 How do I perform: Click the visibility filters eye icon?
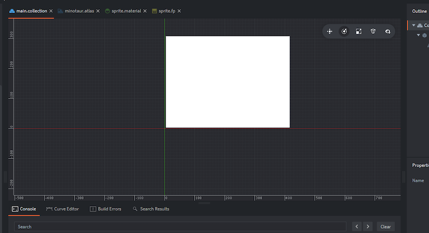click(x=387, y=32)
